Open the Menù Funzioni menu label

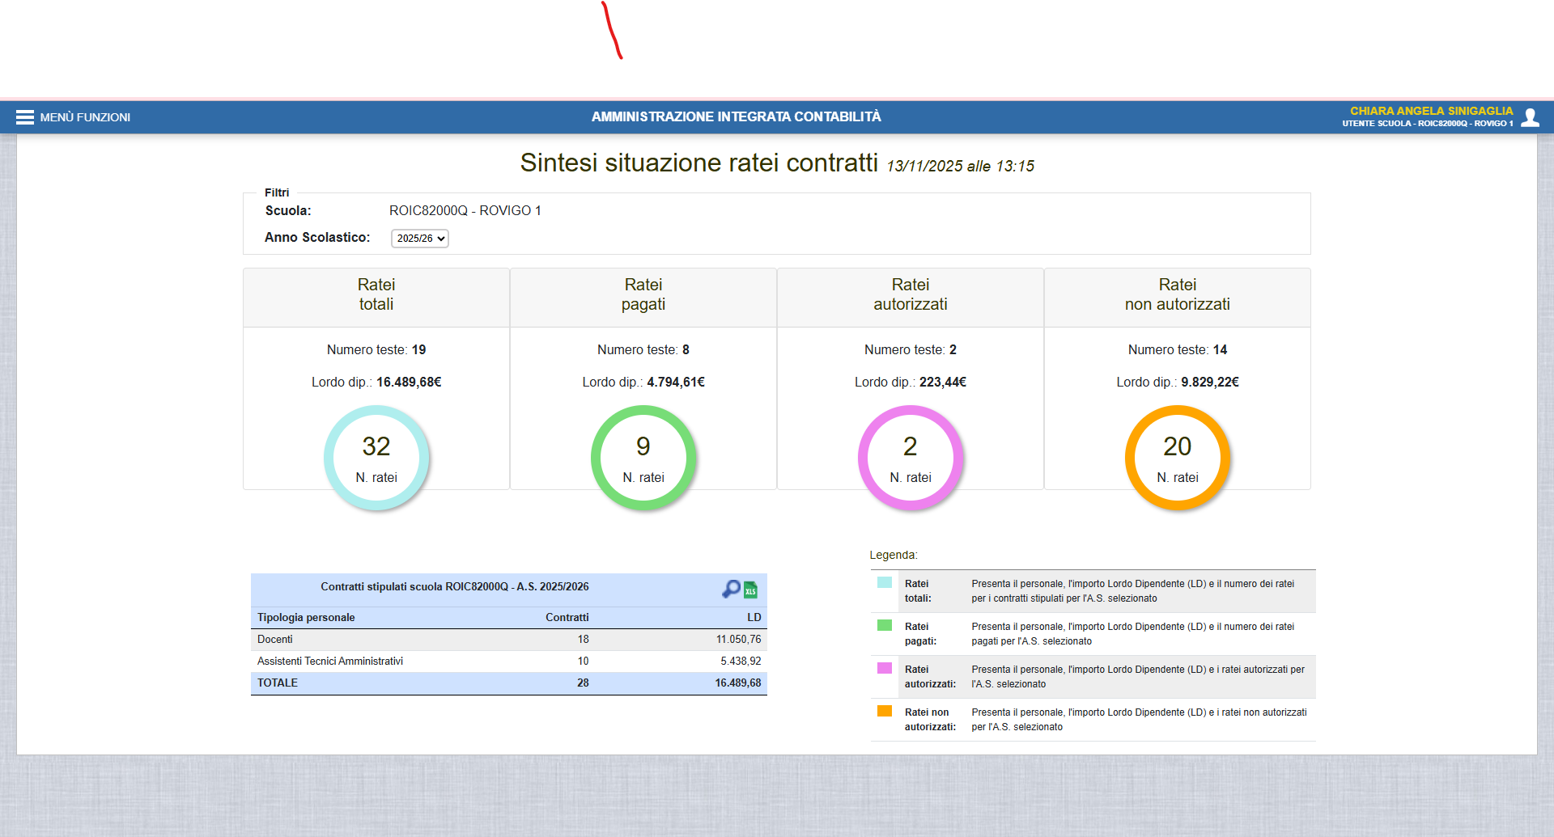click(x=85, y=117)
